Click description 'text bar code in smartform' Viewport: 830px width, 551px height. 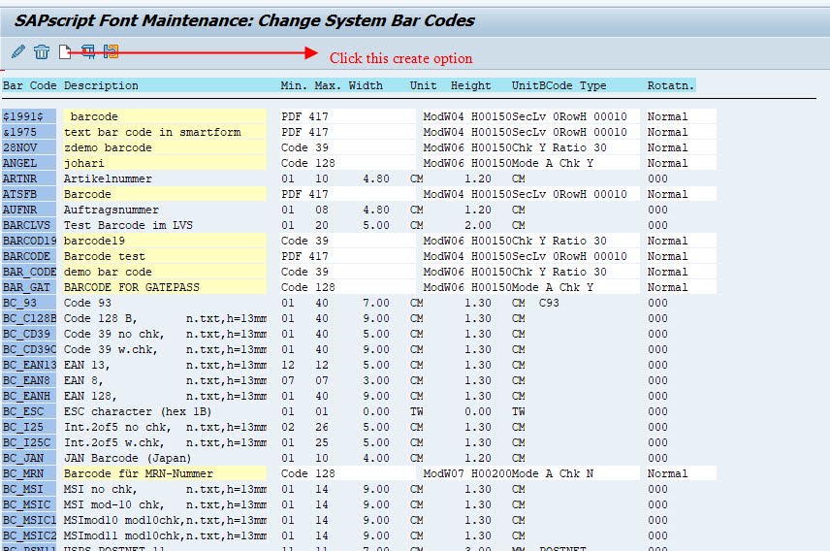pyautogui.click(x=165, y=132)
